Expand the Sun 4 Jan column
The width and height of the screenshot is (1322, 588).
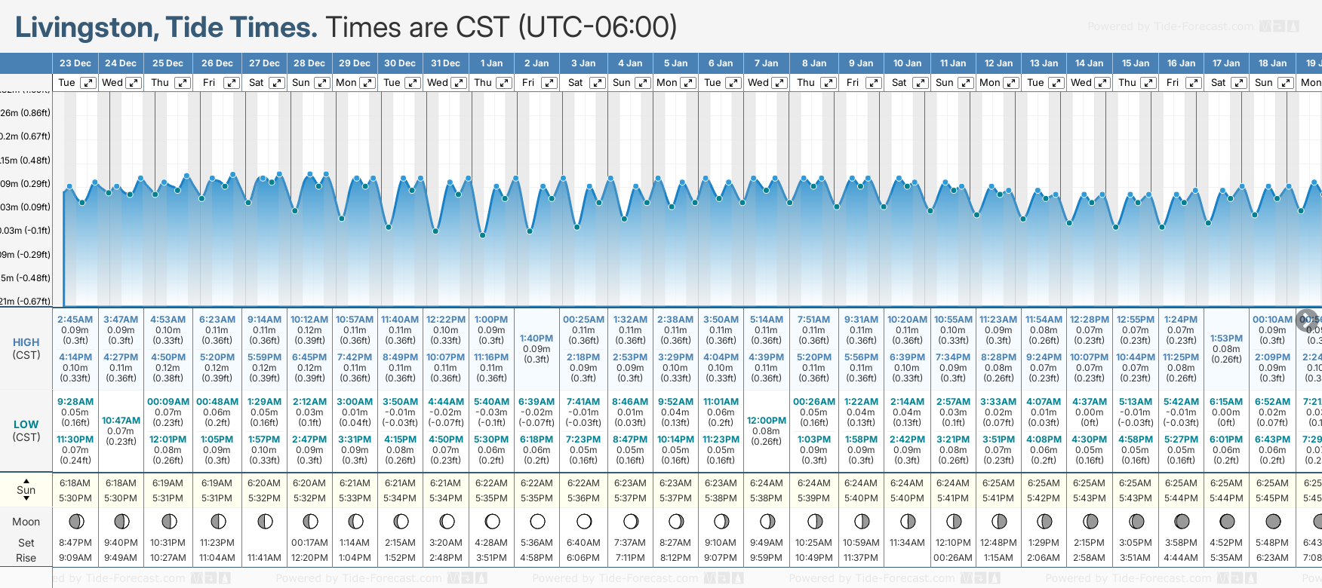[x=642, y=83]
